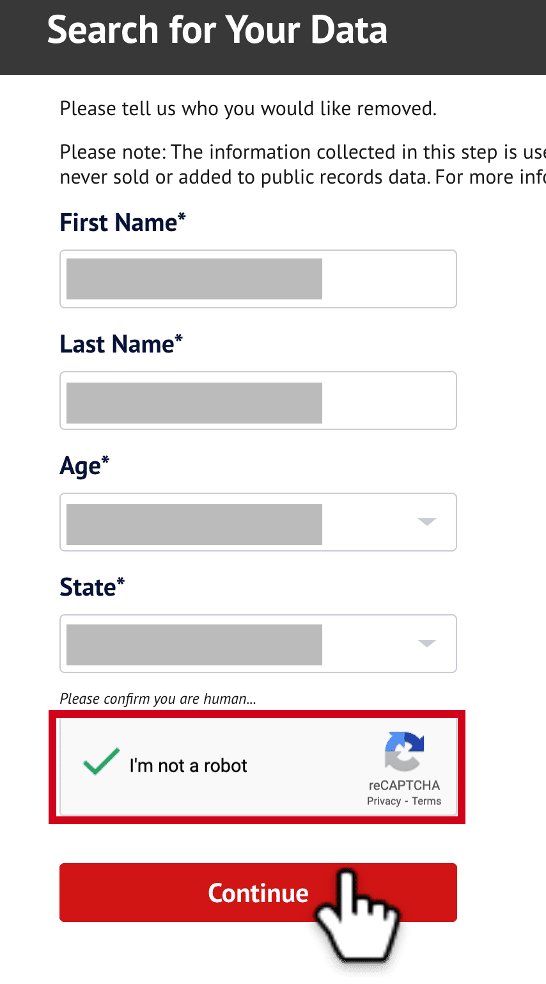Click the Age dropdown arrow
This screenshot has width=546, height=984.
(x=426, y=521)
